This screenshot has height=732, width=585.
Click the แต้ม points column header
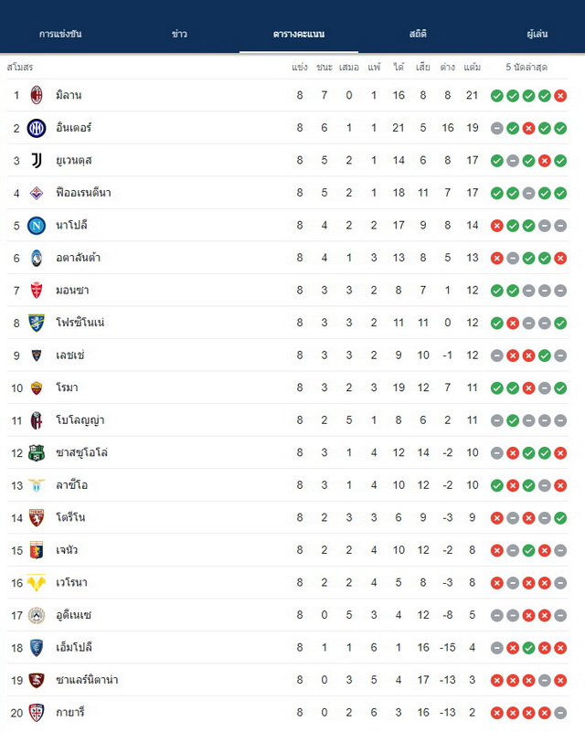472,68
